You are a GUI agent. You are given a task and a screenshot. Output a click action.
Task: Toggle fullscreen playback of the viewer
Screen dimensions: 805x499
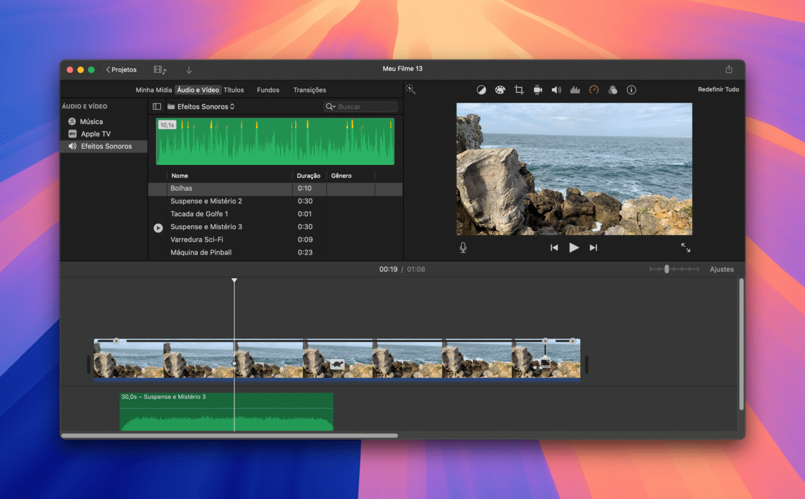pos(686,248)
